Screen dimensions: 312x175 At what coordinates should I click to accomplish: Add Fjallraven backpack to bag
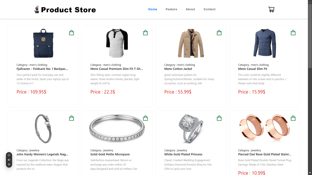pos(71,33)
